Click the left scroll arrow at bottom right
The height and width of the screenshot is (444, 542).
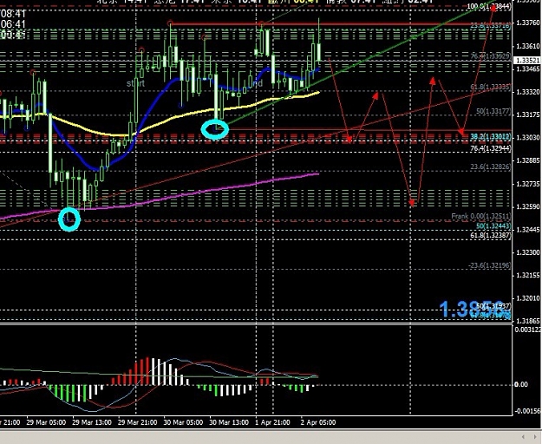(x=524, y=437)
